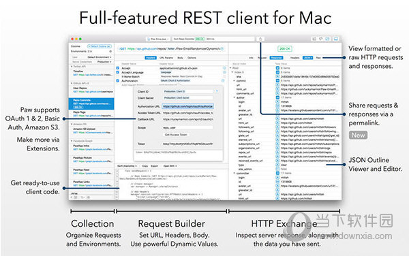Image resolution: width=409 pixels, height=256 pixels.
Task: Open the Open With dropdown
Action: click(x=170, y=166)
